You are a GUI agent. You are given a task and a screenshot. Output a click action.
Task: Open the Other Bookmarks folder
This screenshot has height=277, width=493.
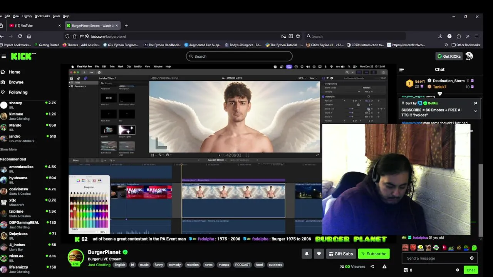[466, 45]
